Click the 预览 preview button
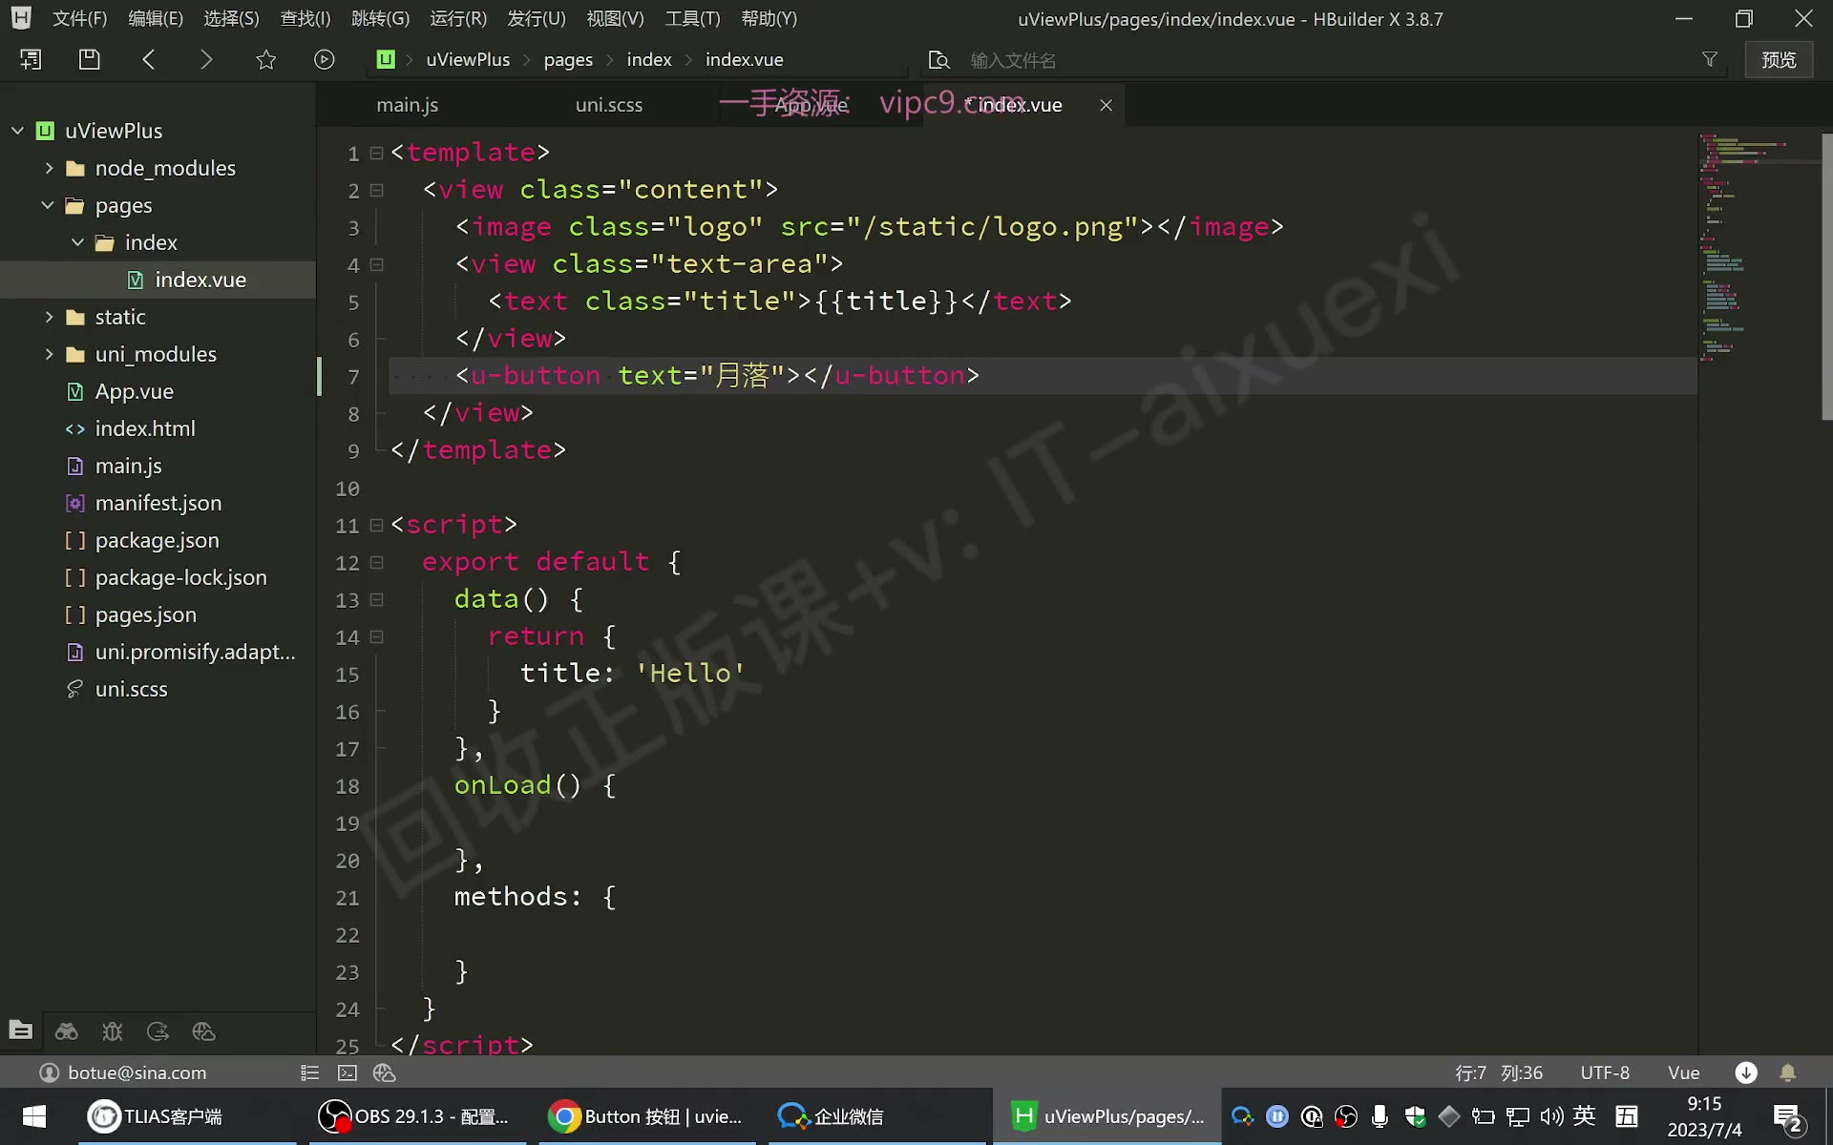 click(x=1779, y=59)
